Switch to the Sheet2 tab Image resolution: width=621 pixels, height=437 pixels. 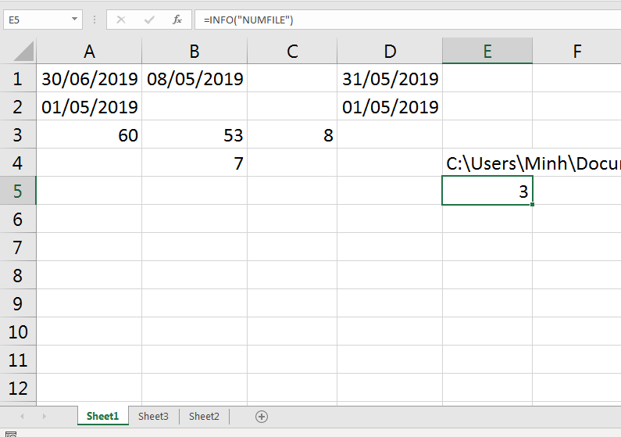[204, 417]
